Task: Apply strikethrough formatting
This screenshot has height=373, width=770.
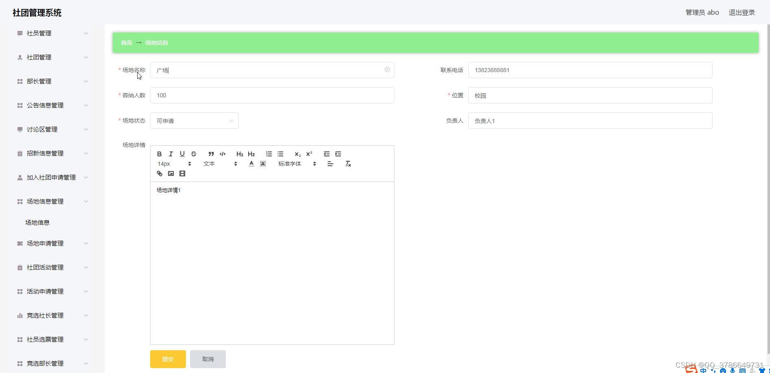Action: pos(194,154)
